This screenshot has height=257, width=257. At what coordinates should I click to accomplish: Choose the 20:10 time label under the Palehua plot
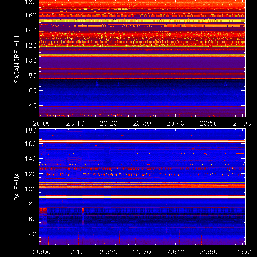click(x=75, y=252)
